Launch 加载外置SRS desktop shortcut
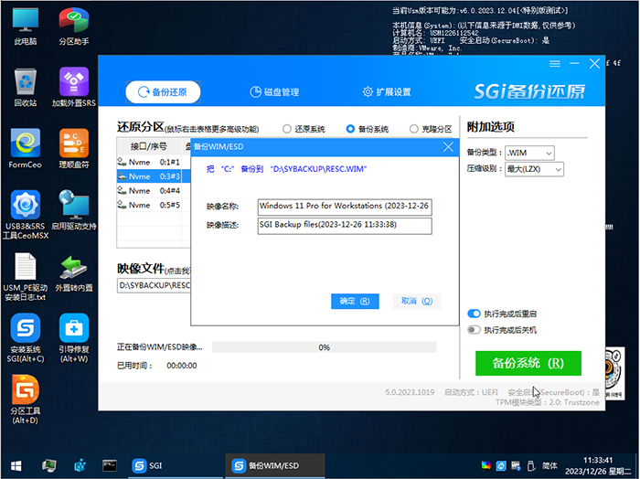This screenshot has width=640, height=479. (x=74, y=88)
